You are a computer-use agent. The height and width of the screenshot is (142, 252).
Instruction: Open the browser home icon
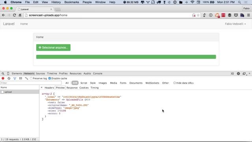[20, 15]
